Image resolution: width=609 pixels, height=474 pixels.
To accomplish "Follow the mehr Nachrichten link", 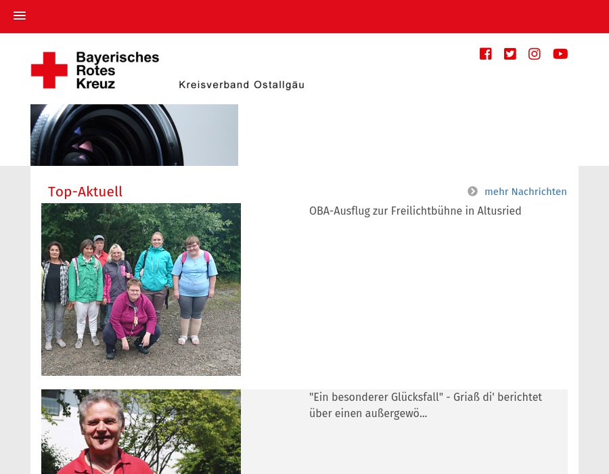I will tap(526, 192).
